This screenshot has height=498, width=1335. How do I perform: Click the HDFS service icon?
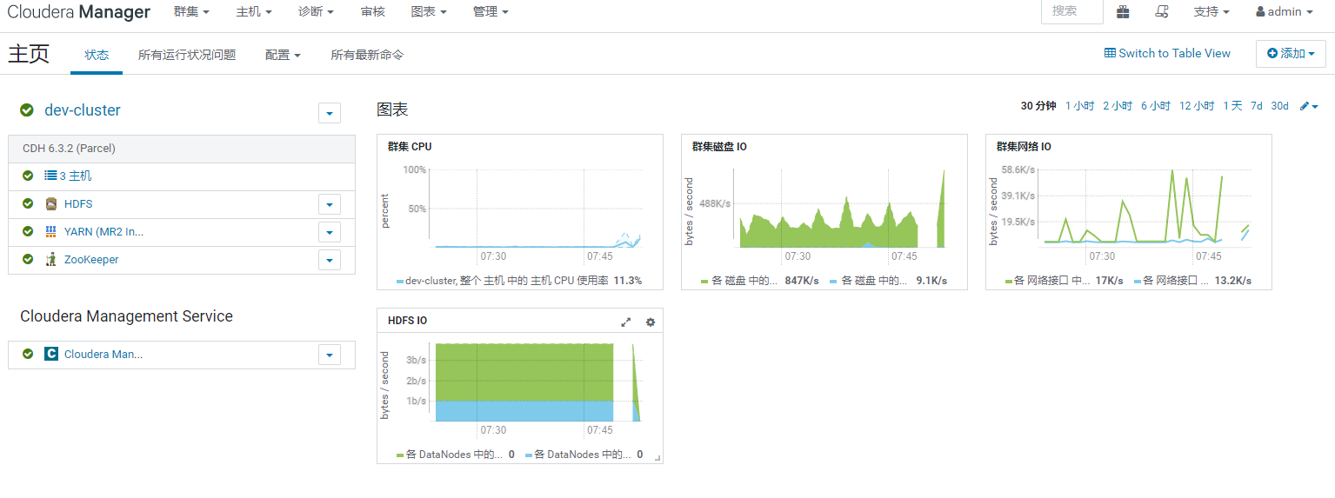click(51, 204)
